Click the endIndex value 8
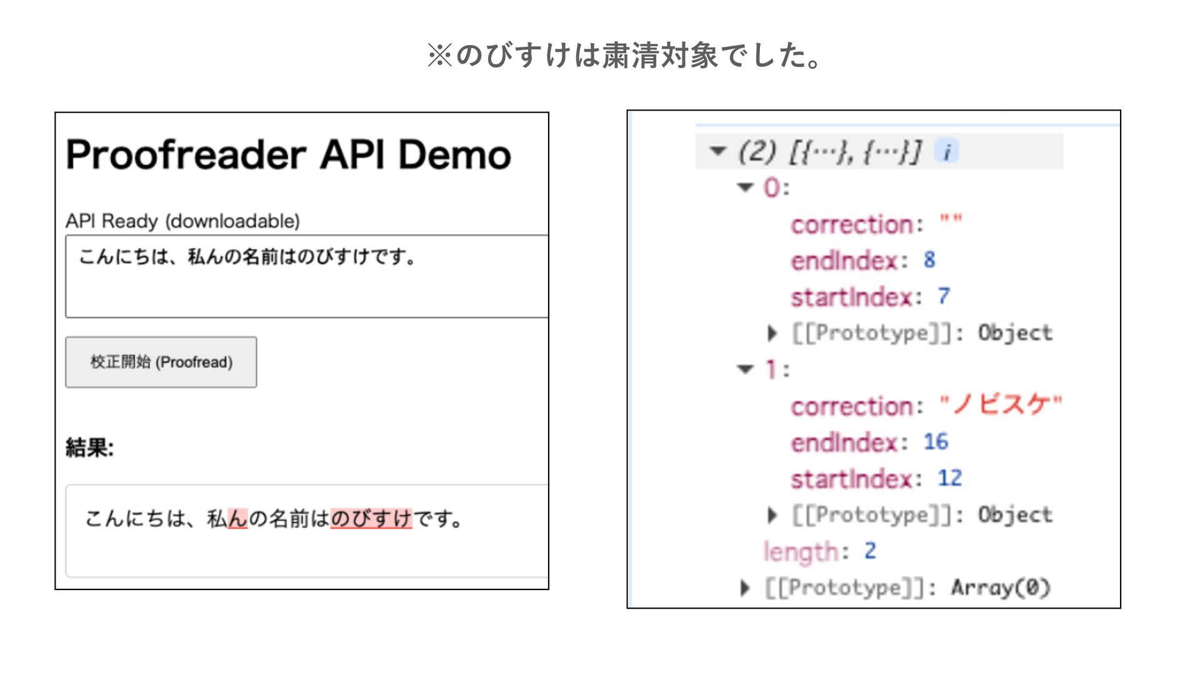 (x=929, y=260)
